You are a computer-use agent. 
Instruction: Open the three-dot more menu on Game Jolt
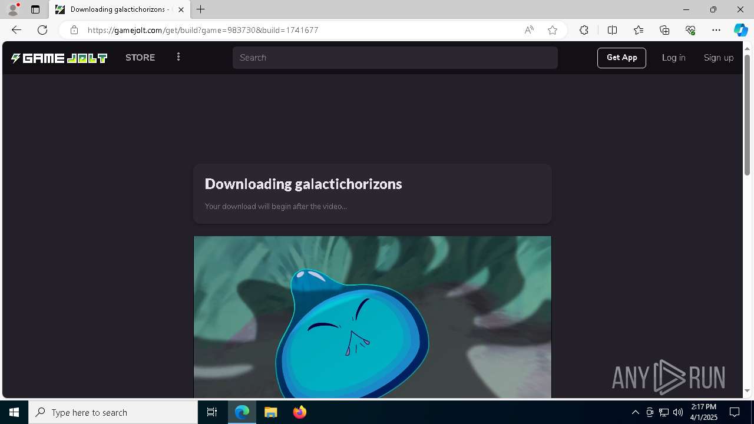(x=178, y=57)
